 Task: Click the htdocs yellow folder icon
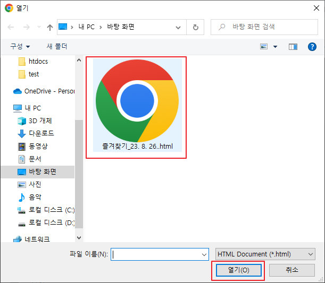click(22, 62)
